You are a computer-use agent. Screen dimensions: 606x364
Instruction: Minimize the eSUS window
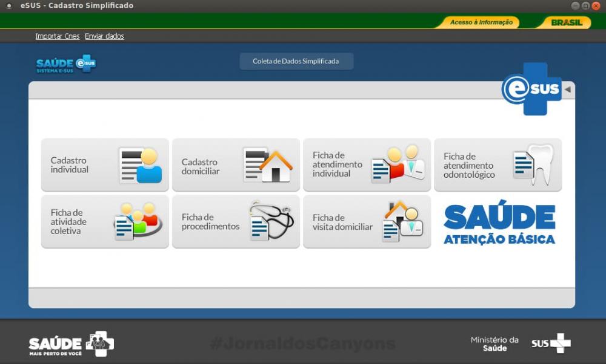coord(576,6)
